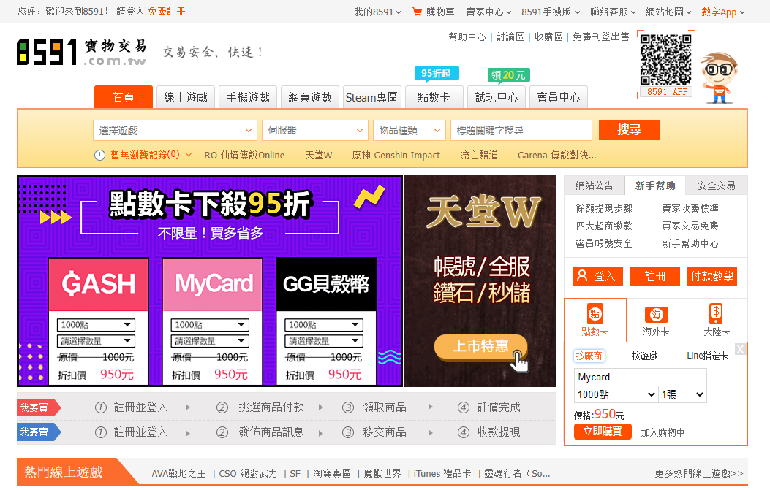Close the card panel with X
The image size is (770, 490).
click(x=741, y=349)
